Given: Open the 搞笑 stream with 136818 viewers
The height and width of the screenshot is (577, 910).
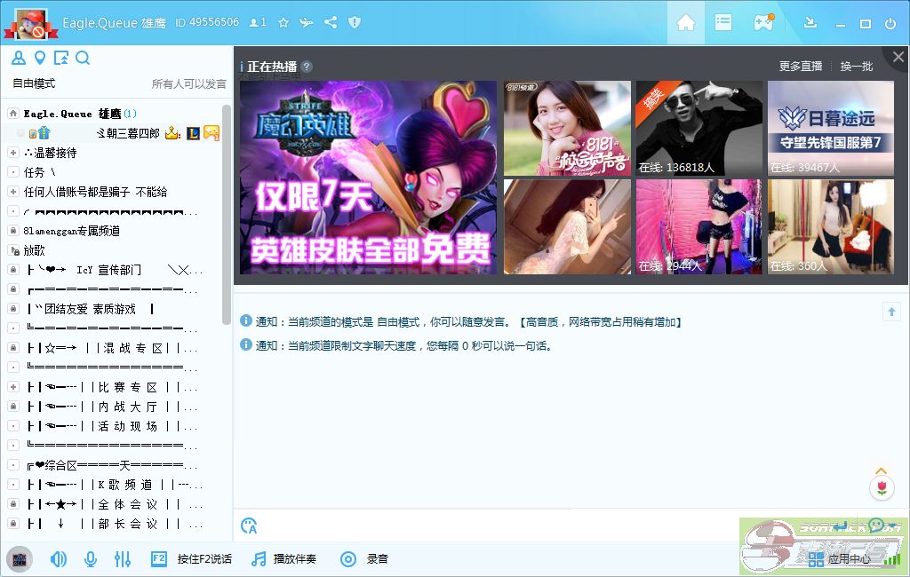Looking at the screenshot, I should click(x=698, y=128).
